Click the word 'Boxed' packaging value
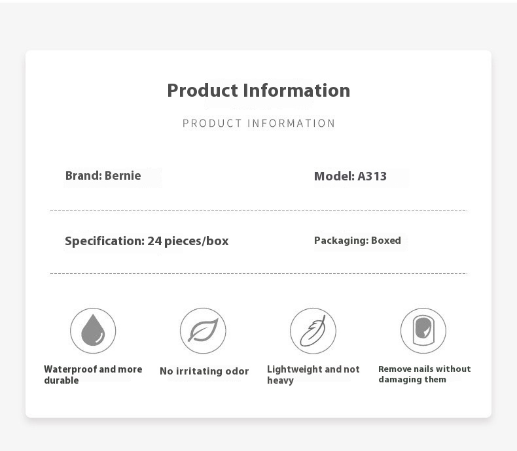Image resolution: width=517 pixels, height=451 pixels. [386, 241]
